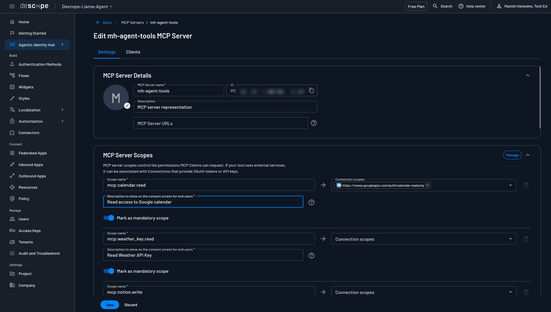The height and width of the screenshot is (312, 551).
Task: Open connection scopes dropdown for weather_key scope
Action: [510, 239]
